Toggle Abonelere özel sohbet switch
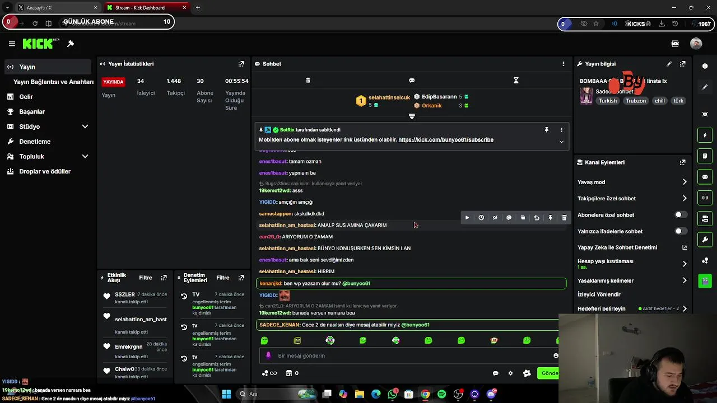The height and width of the screenshot is (403, 717). pyautogui.click(x=681, y=215)
